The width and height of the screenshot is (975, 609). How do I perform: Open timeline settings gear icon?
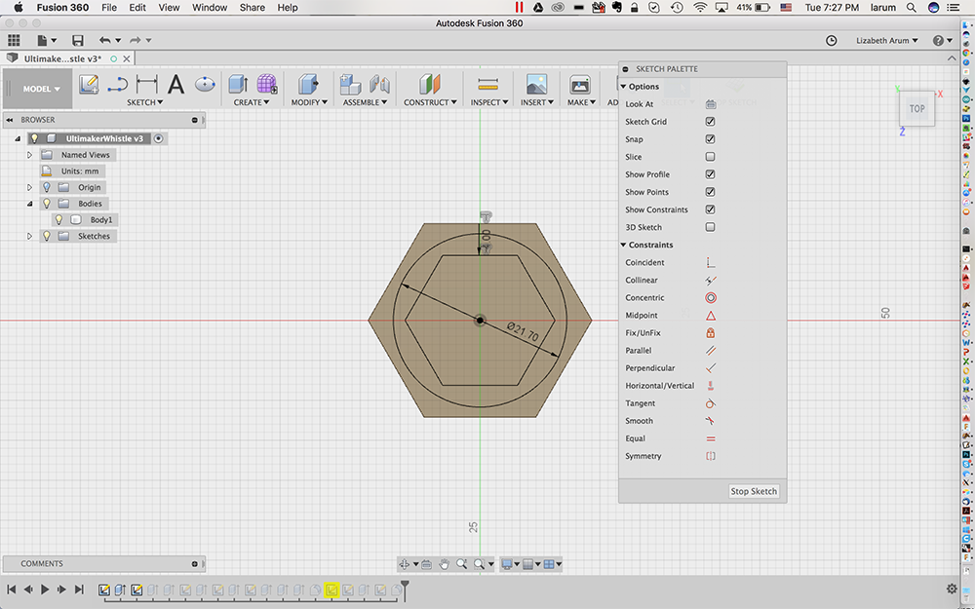point(952,590)
